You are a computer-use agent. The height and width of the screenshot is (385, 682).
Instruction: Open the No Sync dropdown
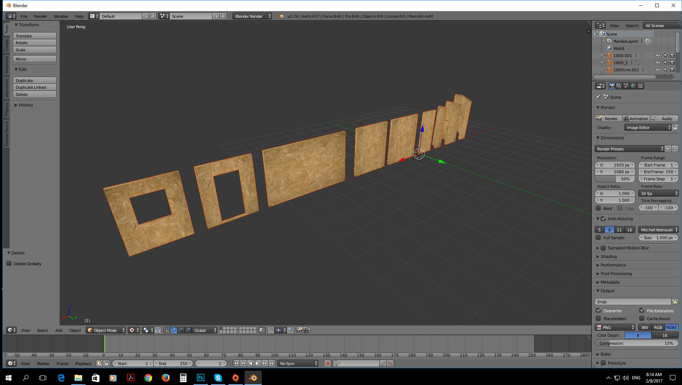coord(298,363)
